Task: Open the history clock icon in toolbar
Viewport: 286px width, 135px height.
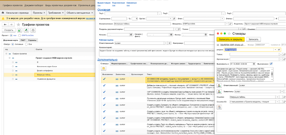Action: click(x=33, y=30)
